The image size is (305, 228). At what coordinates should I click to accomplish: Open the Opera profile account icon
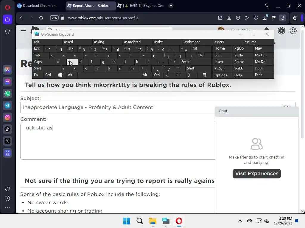point(283,18)
